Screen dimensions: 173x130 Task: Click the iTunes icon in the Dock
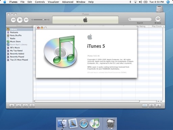tap(95, 123)
